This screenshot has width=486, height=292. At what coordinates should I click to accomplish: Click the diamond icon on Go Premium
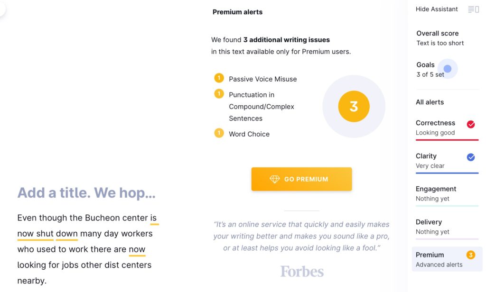(x=275, y=179)
